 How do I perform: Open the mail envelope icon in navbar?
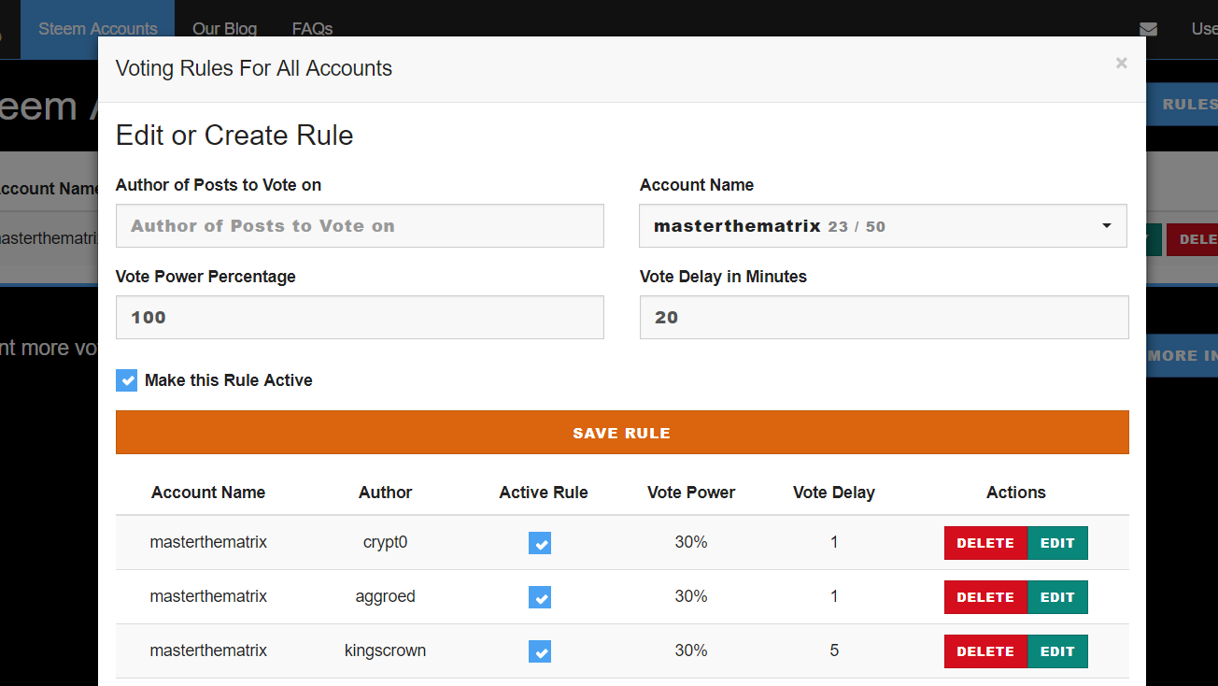[x=1148, y=29]
